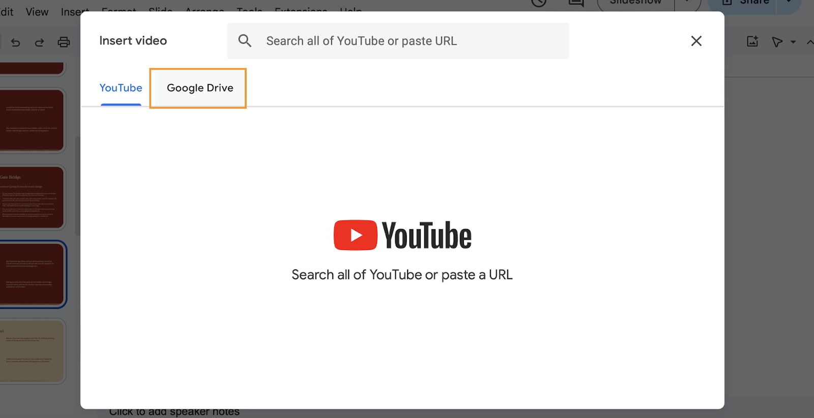The height and width of the screenshot is (418, 814).
Task: Click the magnifying glass search icon
Action: tap(245, 41)
